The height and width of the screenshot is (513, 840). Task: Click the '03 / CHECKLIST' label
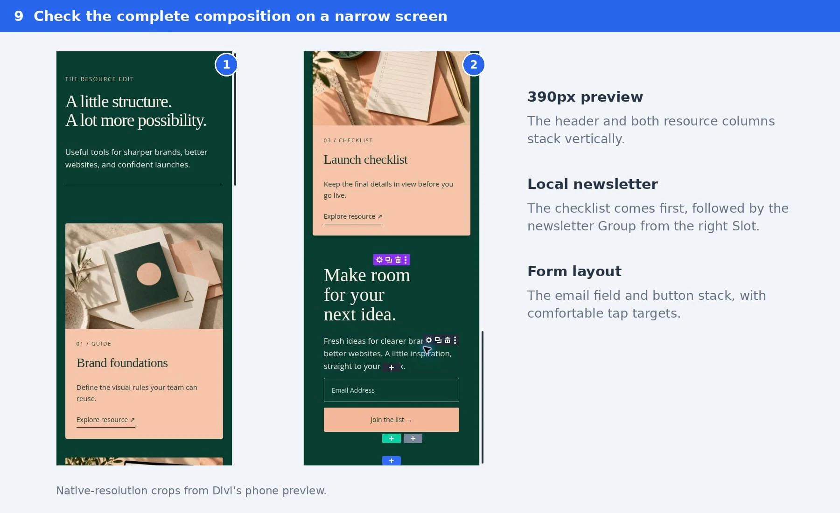(348, 140)
